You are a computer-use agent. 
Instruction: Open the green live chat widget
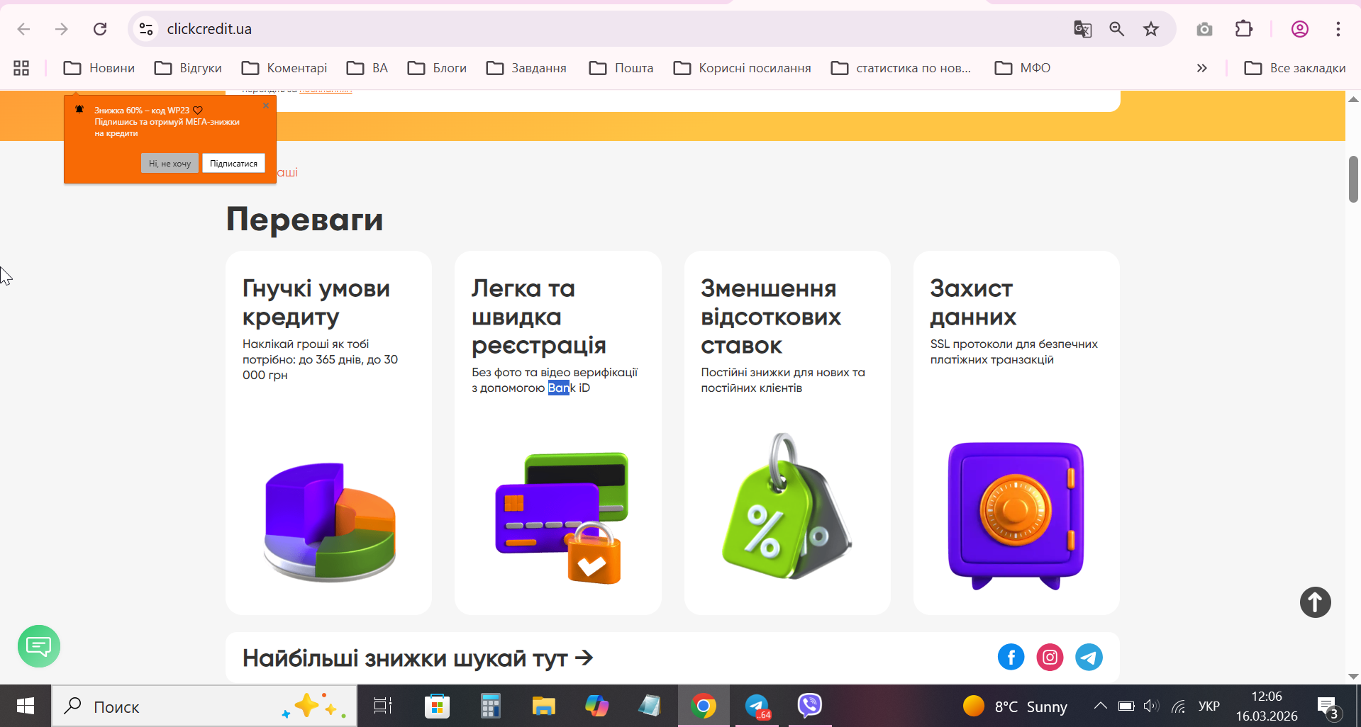[39, 646]
